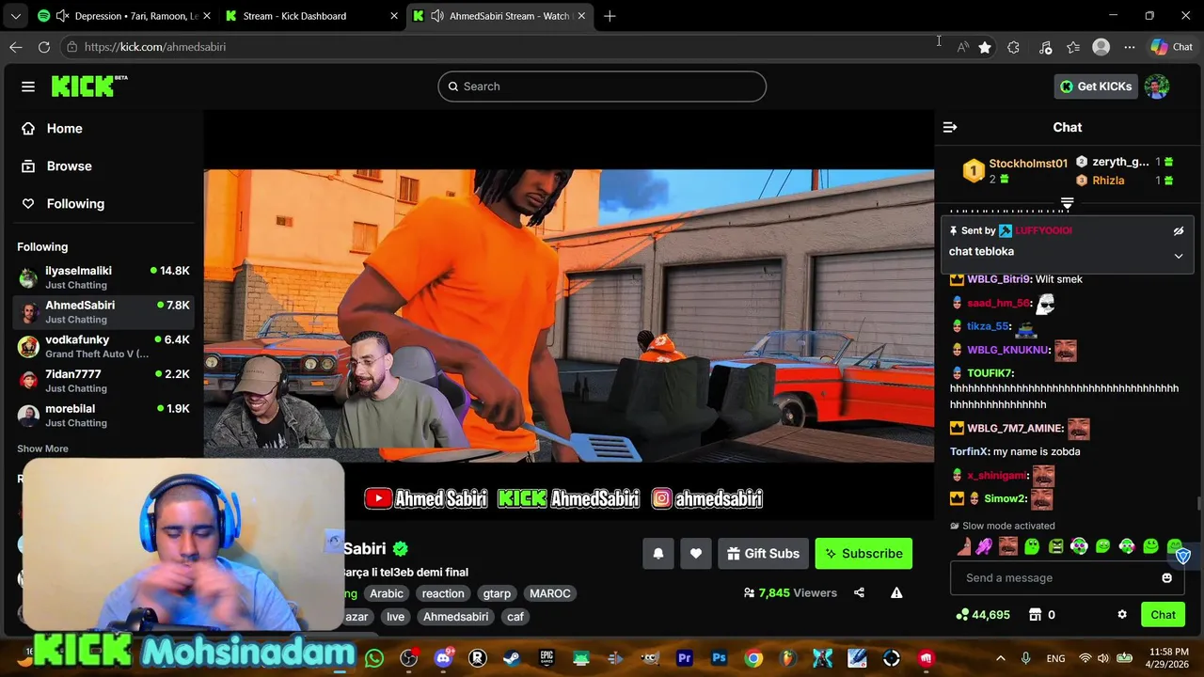Open Photoshop from the taskbar
This screenshot has width=1204, height=677.
click(720, 658)
